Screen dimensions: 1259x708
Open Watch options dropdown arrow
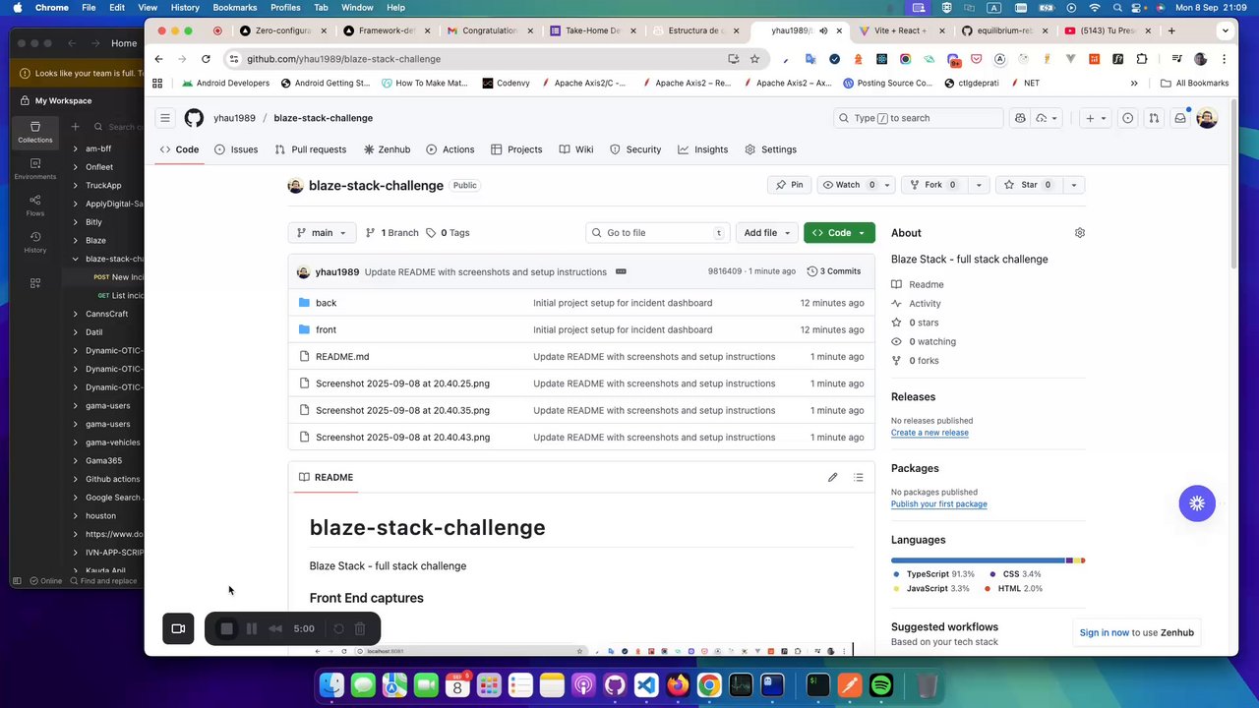(886, 185)
